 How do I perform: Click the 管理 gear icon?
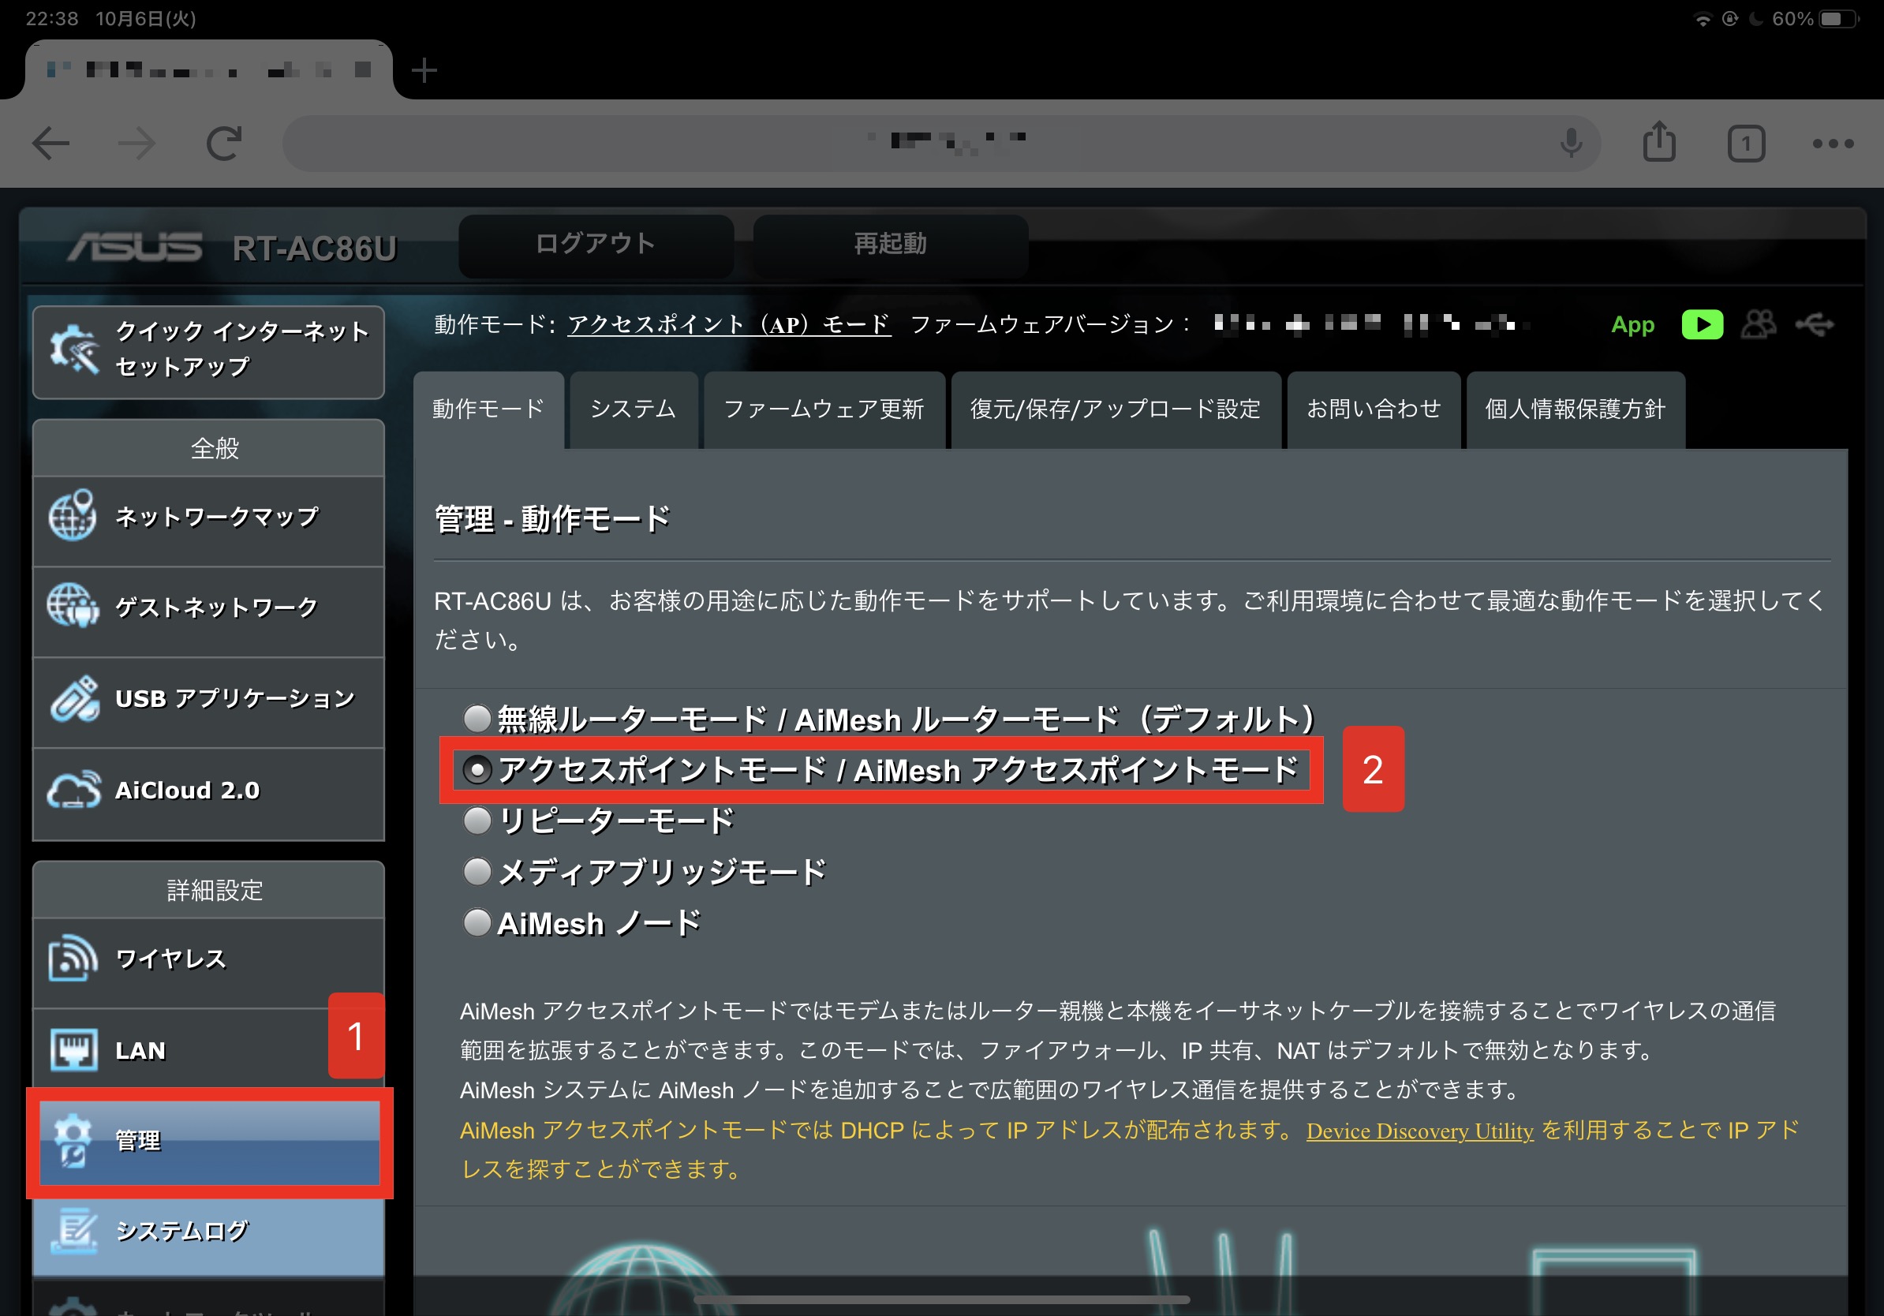coord(73,1140)
